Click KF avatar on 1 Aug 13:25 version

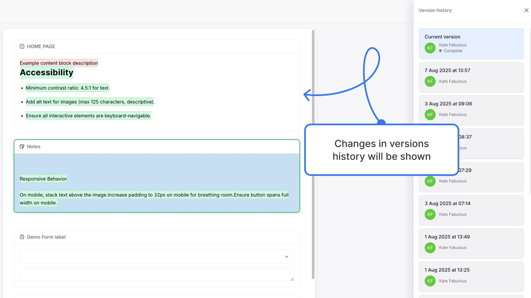pos(430,281)
